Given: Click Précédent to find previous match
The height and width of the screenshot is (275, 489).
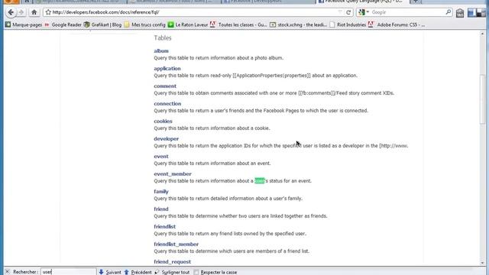Looking at the screenshot, I should 138,272.
